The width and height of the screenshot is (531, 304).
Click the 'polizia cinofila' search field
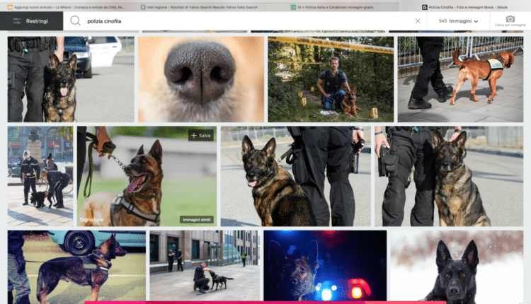[241, 21]
